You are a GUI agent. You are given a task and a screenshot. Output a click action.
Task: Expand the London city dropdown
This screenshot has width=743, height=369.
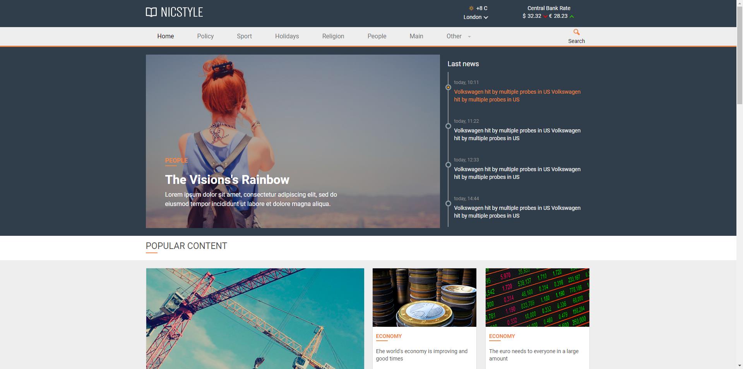tap(476, 17)
